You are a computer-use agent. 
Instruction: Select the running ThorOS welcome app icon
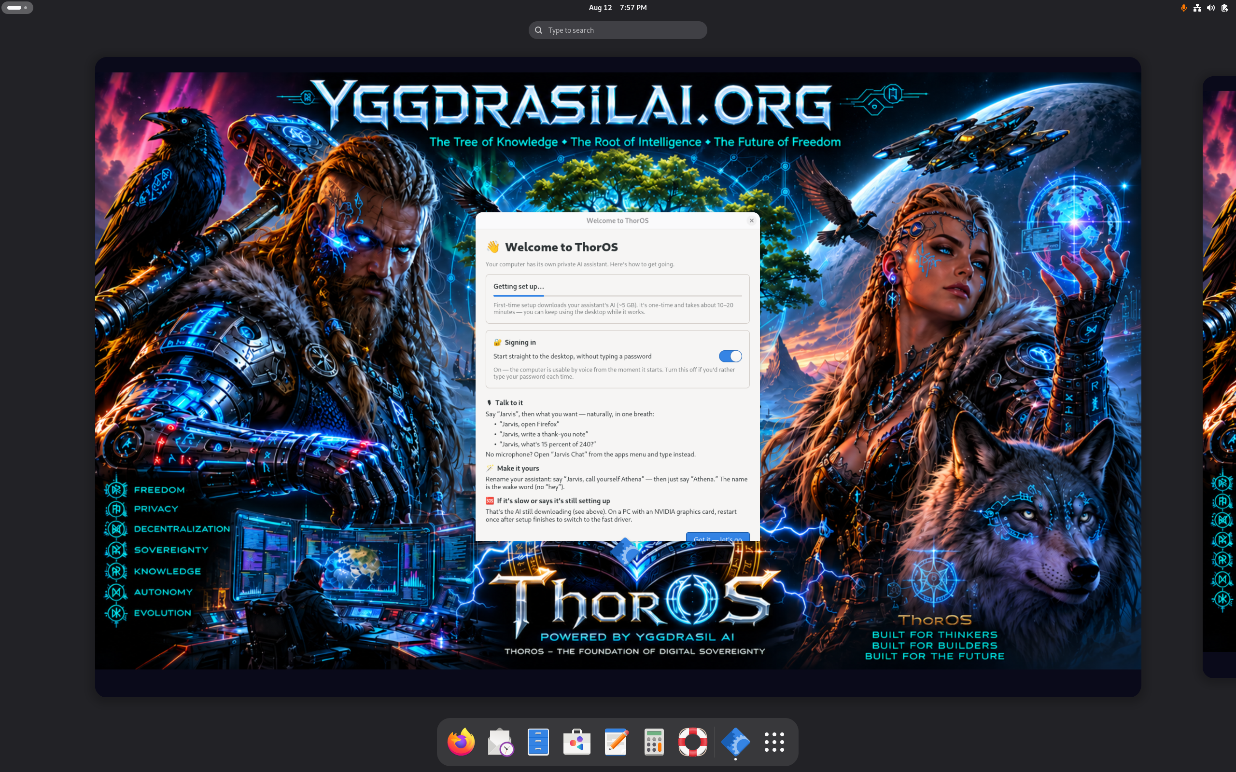click(735, 742)
